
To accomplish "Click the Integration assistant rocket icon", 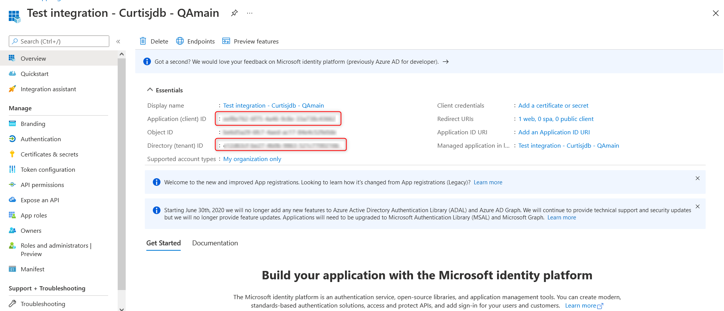I will pyautogui.click(x=12, y=89).
